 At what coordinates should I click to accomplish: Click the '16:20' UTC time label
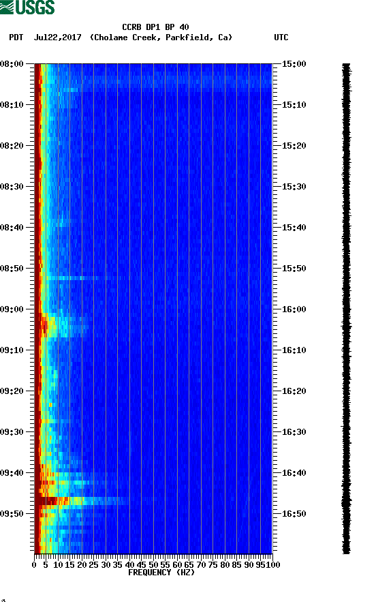294,391
